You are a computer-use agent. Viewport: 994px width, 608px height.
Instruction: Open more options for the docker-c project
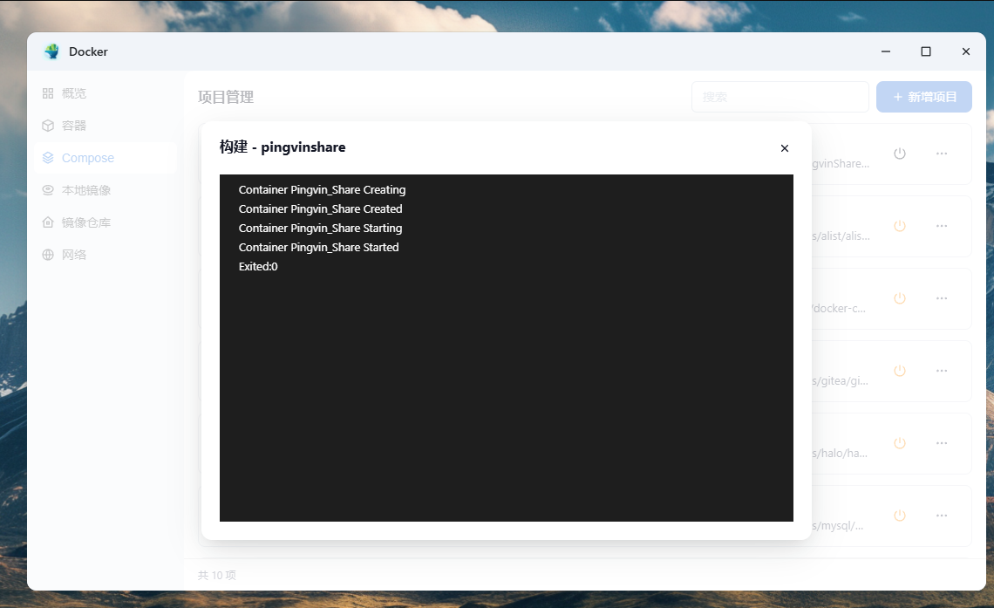coord(942,298)
